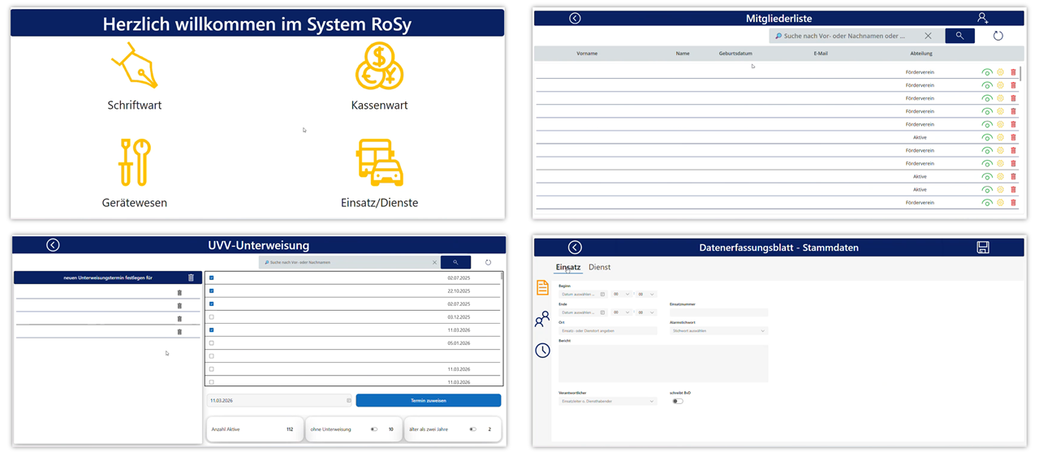Open the Beginn minute dropdown
The width and height of the screenshot is (1039, 452).
[x=647, y=294]
